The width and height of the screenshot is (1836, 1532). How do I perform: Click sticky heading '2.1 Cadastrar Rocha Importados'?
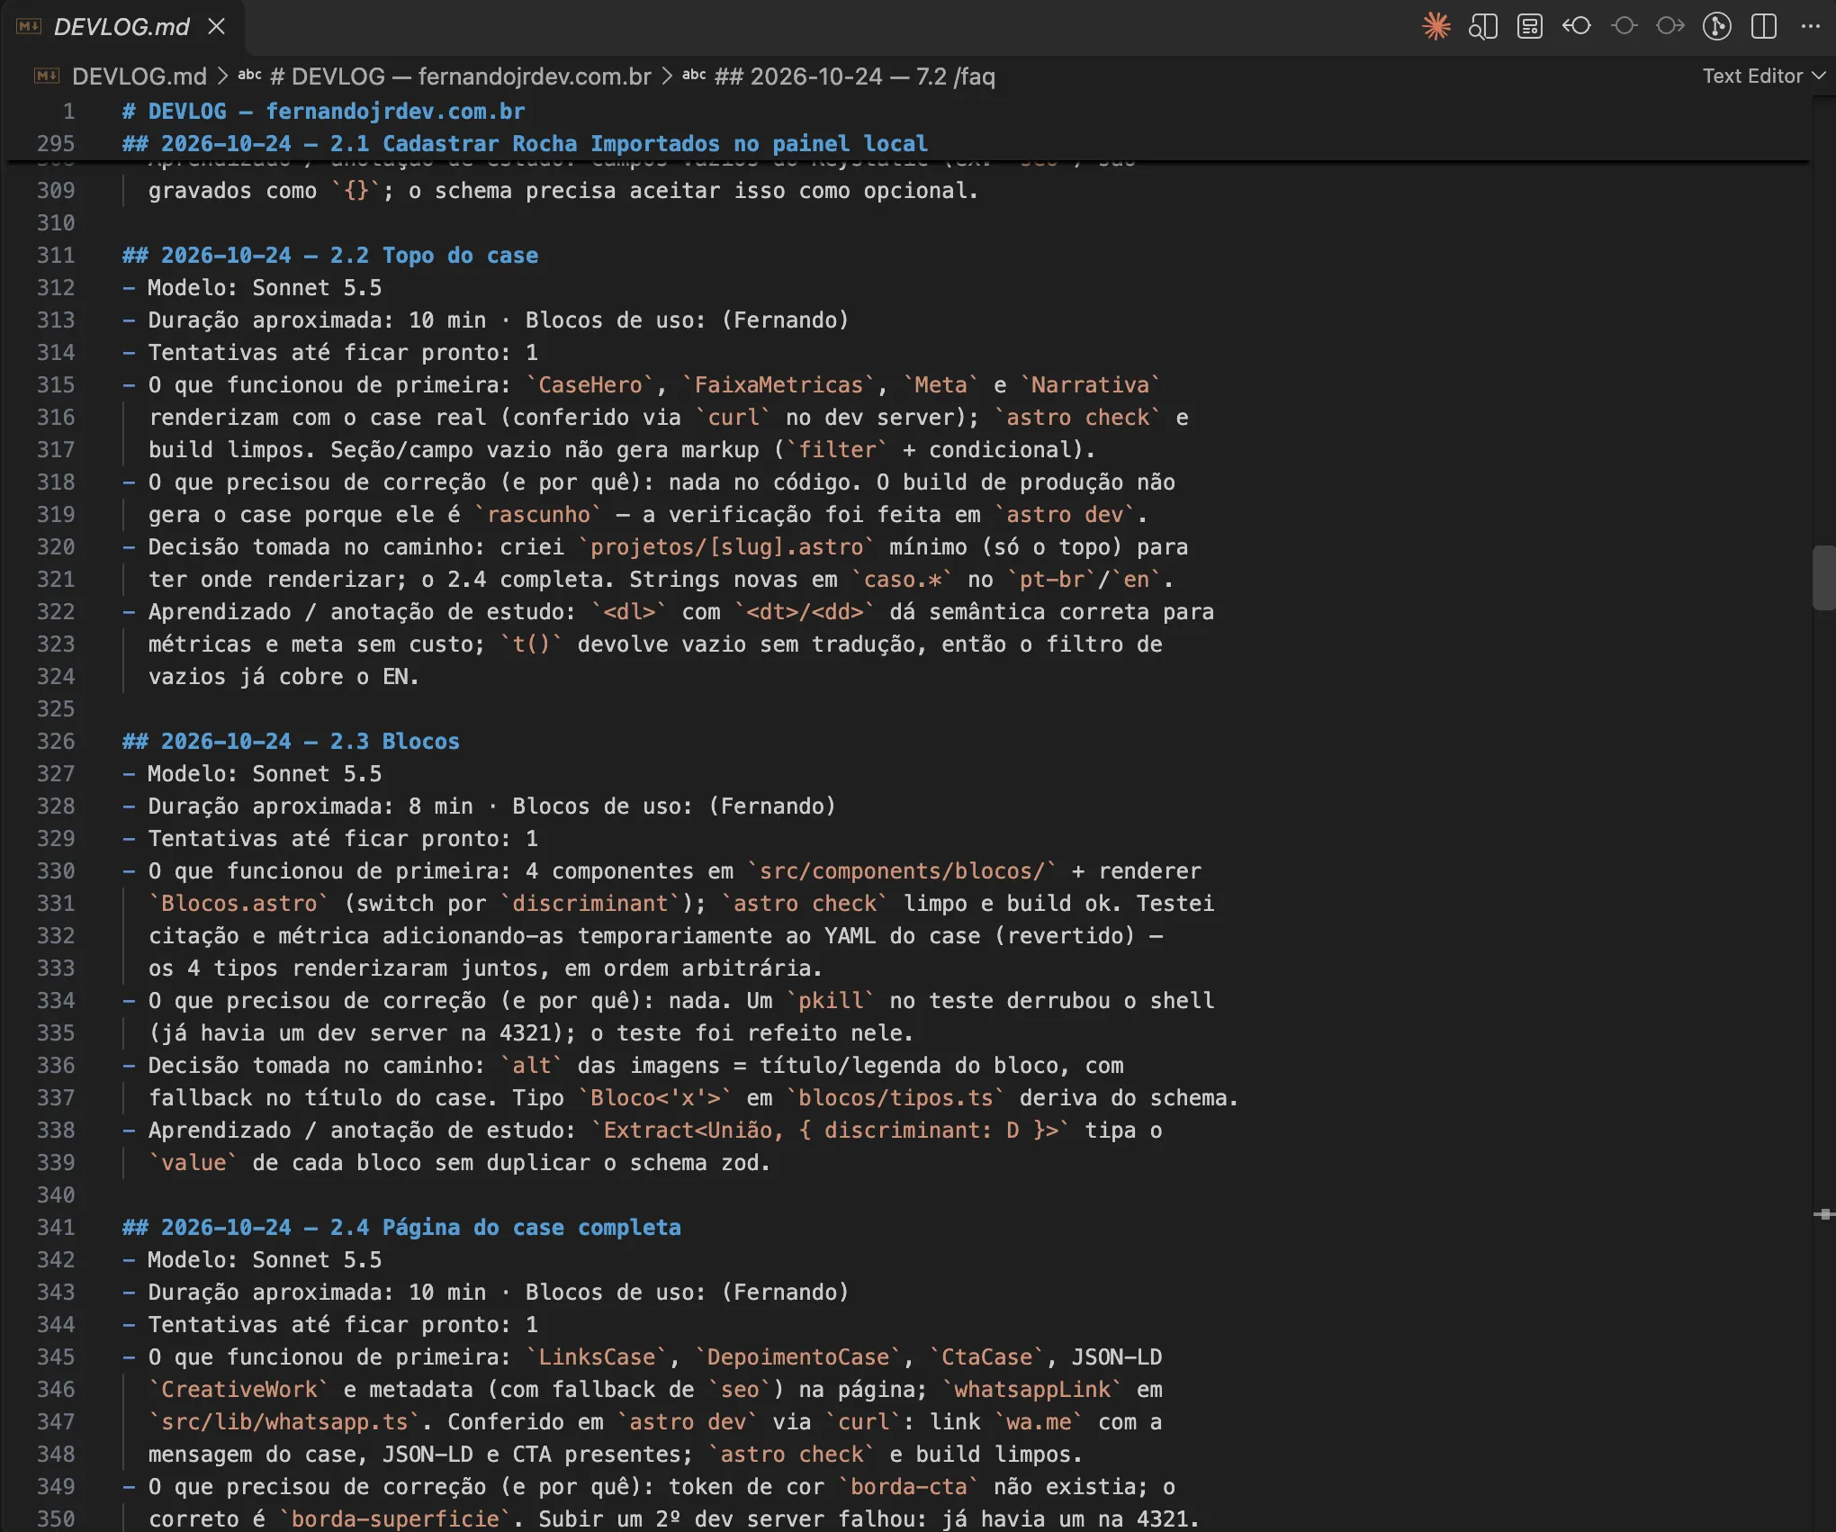525,144
